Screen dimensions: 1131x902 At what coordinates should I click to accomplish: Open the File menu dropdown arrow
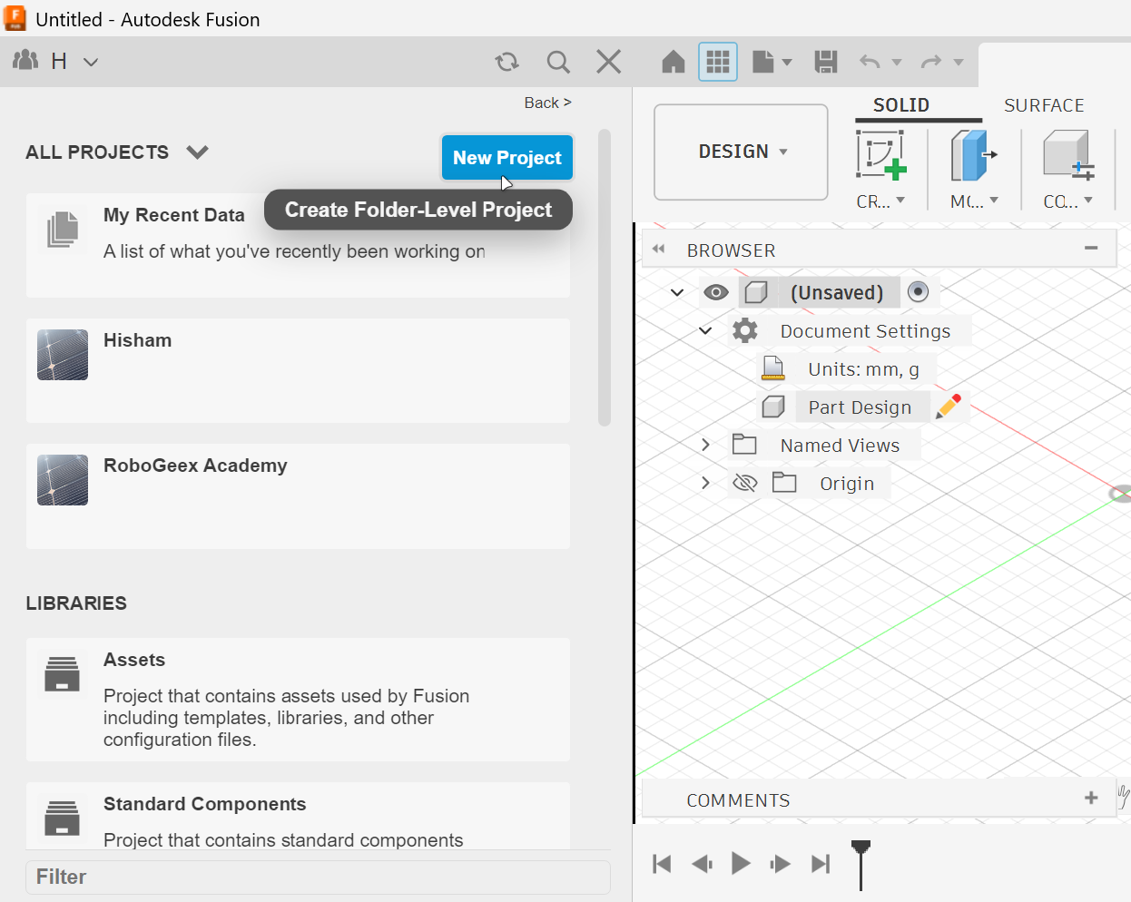click(x=787, y=63)
